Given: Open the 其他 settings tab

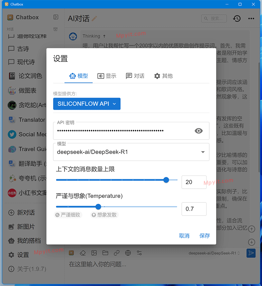Looking at the screenshot, I should click(x=163, y=76).
